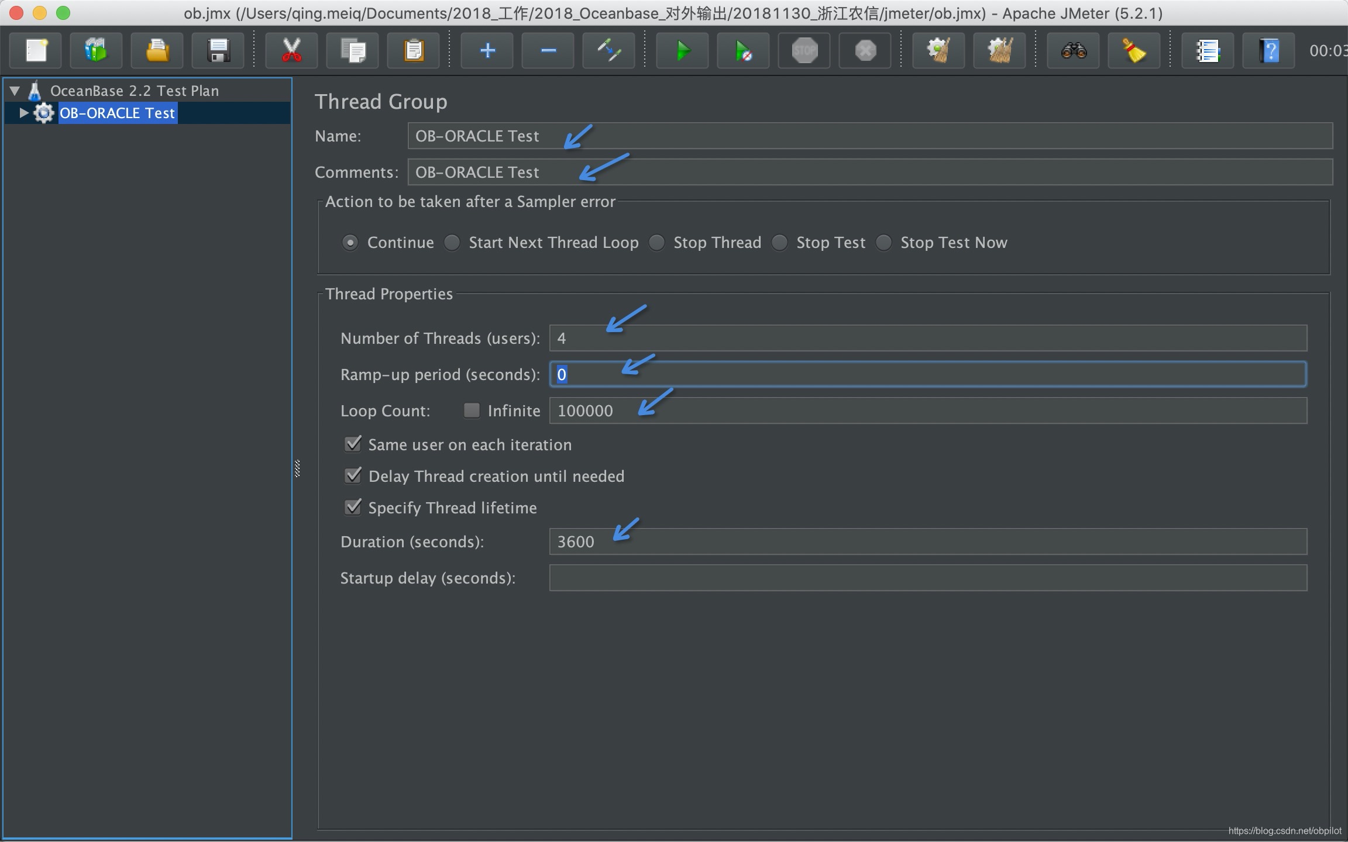Click the Name input field
1348x842 pixels.
tap(870, 136)
